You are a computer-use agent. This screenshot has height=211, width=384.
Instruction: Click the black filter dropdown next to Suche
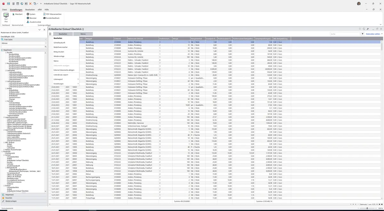pyautogui.click(x=363, y=34)
